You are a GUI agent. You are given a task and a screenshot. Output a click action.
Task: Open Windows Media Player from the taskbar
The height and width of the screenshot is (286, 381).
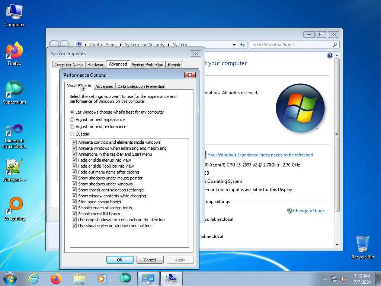pos(101,279)
